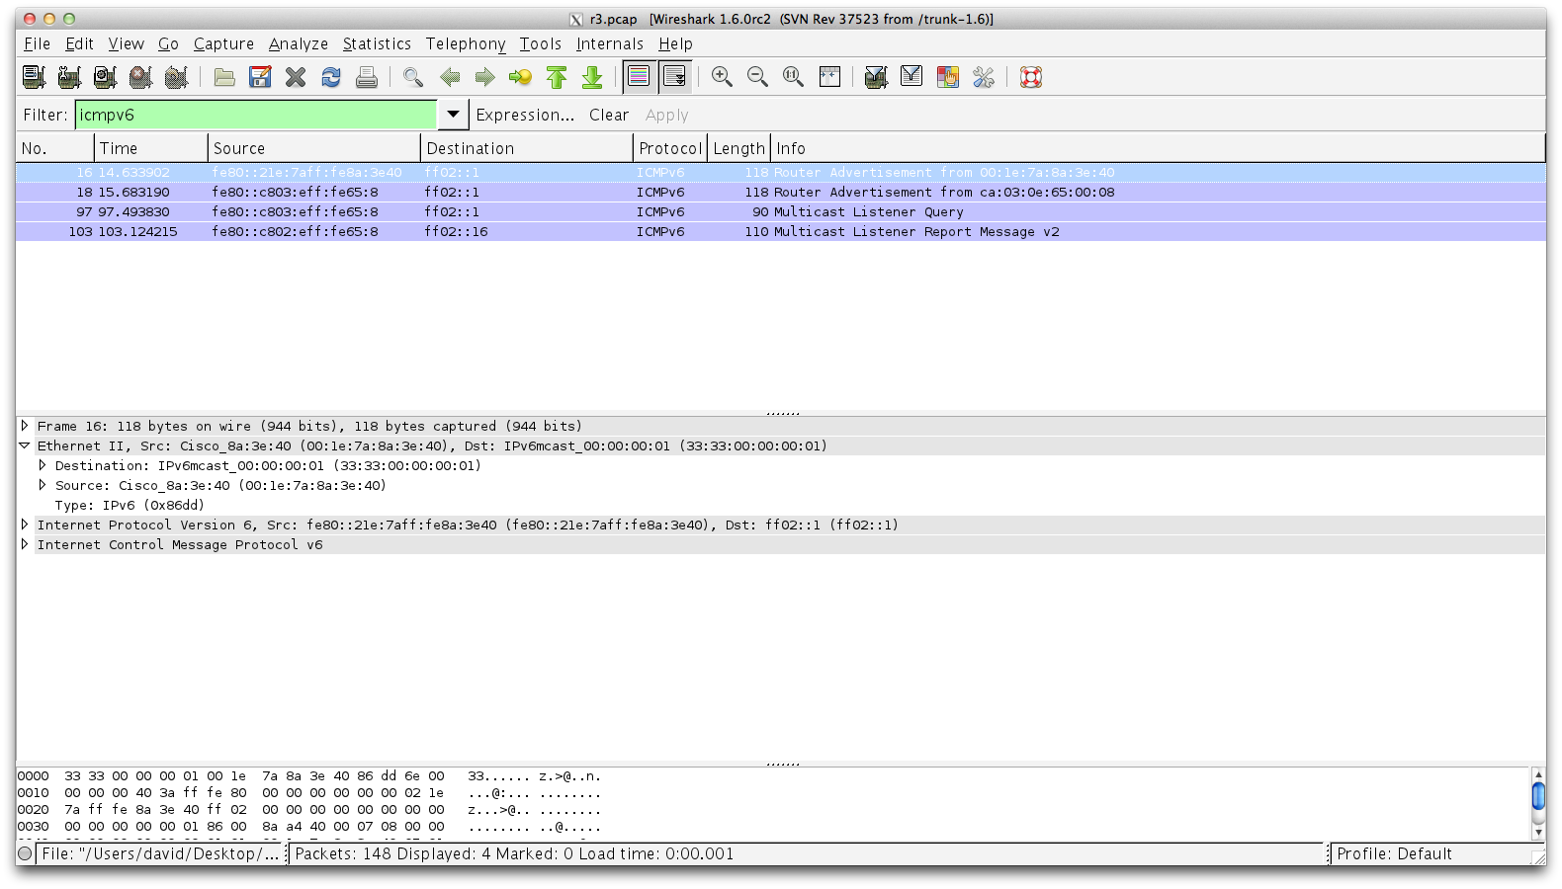Reload the capture file icon
1562x889 pixels.
(331, 77)
